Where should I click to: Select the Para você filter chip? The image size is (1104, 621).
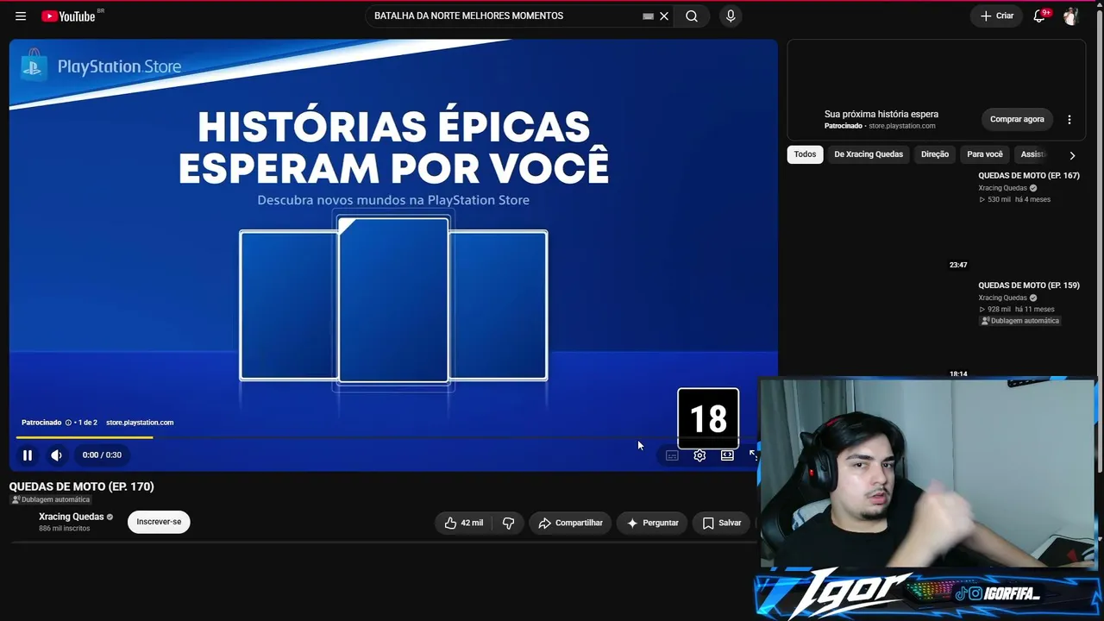985,154
